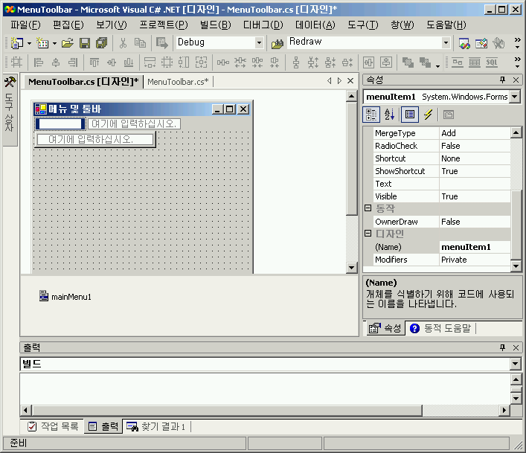Open the 프로젝트(P) menu
The image size is (526, 453).
click(164, 25)
